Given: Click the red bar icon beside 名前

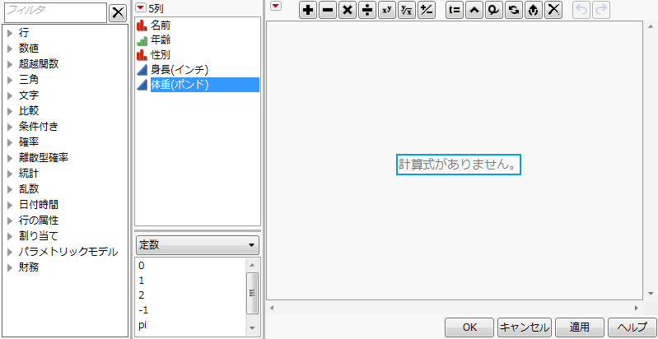Looking at the screenshot, I should point(142,26).
